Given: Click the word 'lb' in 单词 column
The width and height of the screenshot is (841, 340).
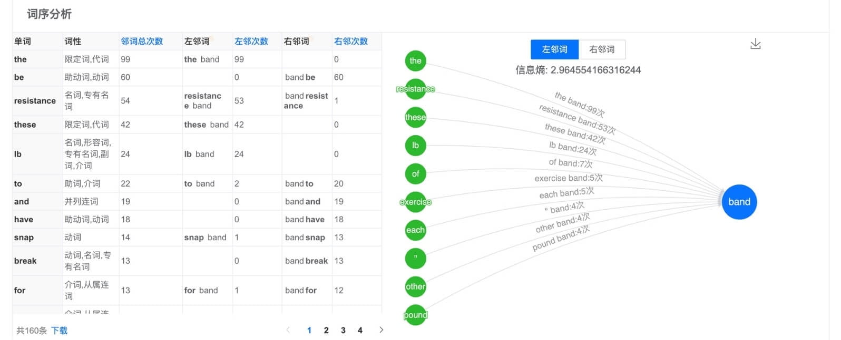Looking at the screenshot, I should click(17, 154).
